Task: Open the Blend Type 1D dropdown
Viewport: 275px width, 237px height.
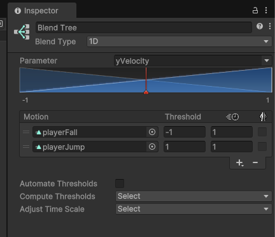Action: point(180,41)
